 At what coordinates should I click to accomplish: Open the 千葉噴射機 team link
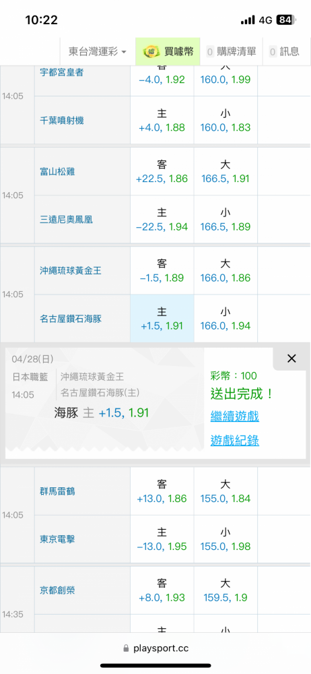61,121
